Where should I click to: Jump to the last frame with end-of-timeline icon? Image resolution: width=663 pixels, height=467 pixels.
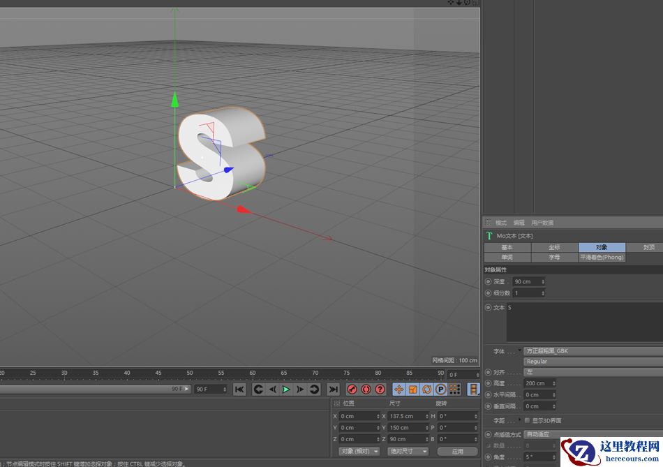click(333, 390)
